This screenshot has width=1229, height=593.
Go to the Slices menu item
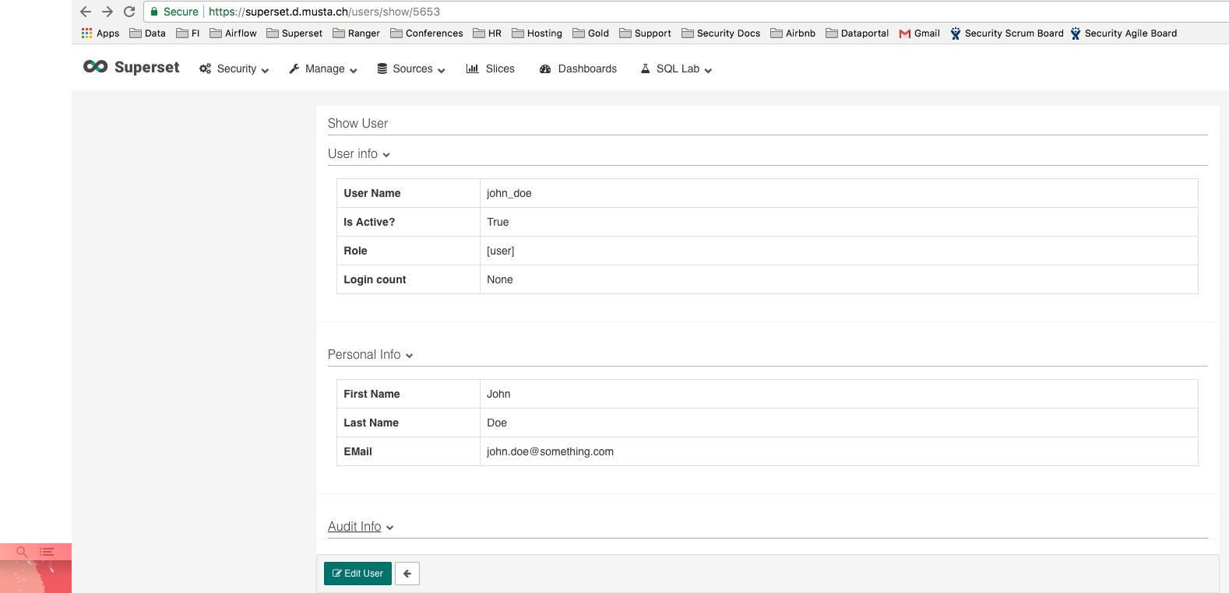click(490, 68)
